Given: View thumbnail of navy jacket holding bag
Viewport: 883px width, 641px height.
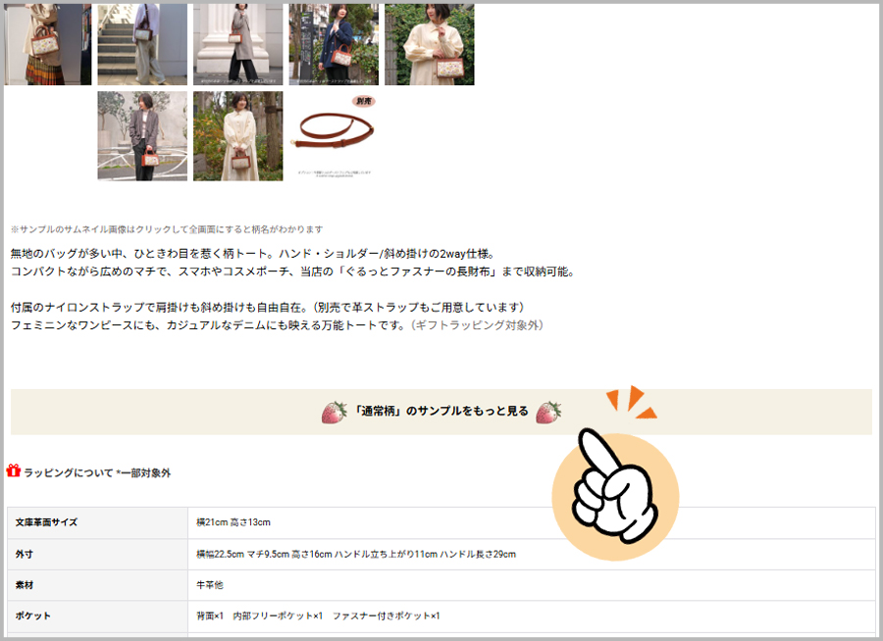Looking at the screenshot, I should (333, 44).
